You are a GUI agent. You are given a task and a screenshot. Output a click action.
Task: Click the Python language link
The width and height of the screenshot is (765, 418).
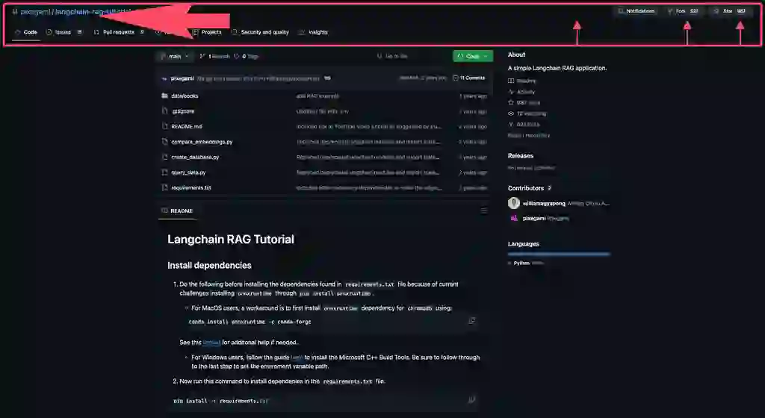point(521,263)
